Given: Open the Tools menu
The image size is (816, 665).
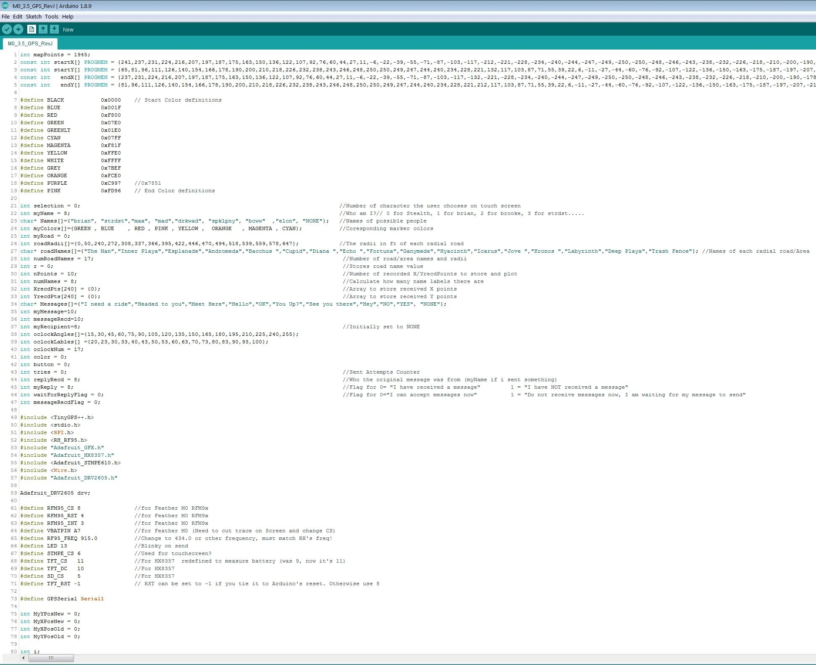Looking at the screenshot, I should coord(52,16).
